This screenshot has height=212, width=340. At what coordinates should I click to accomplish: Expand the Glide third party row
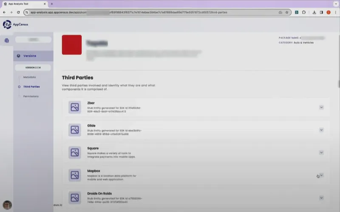pyautogui.click(x=321, y=130)
